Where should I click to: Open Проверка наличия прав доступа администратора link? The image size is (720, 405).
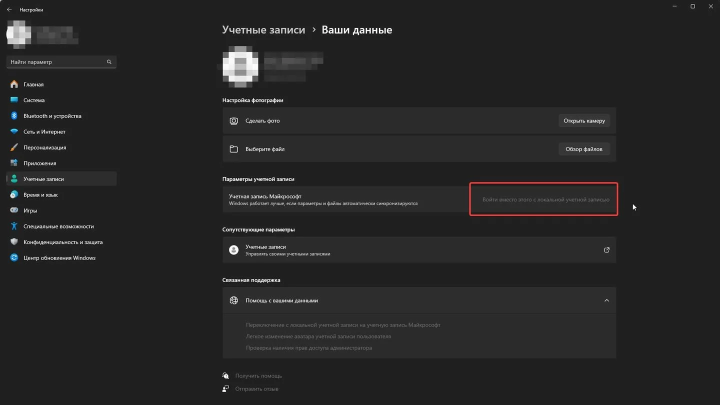tap(308, 348)
